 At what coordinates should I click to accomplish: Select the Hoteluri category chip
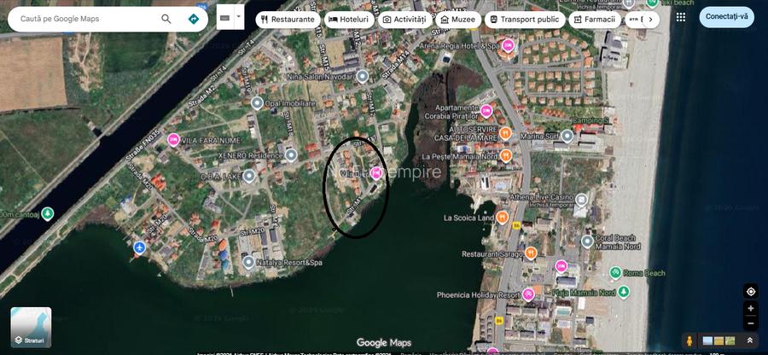pyautogui.click(x=349, y=19)
